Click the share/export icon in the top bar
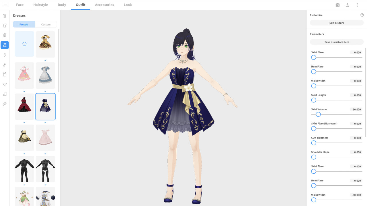The height and width of the screenshot is (206, 367). (x=347, y=5)
